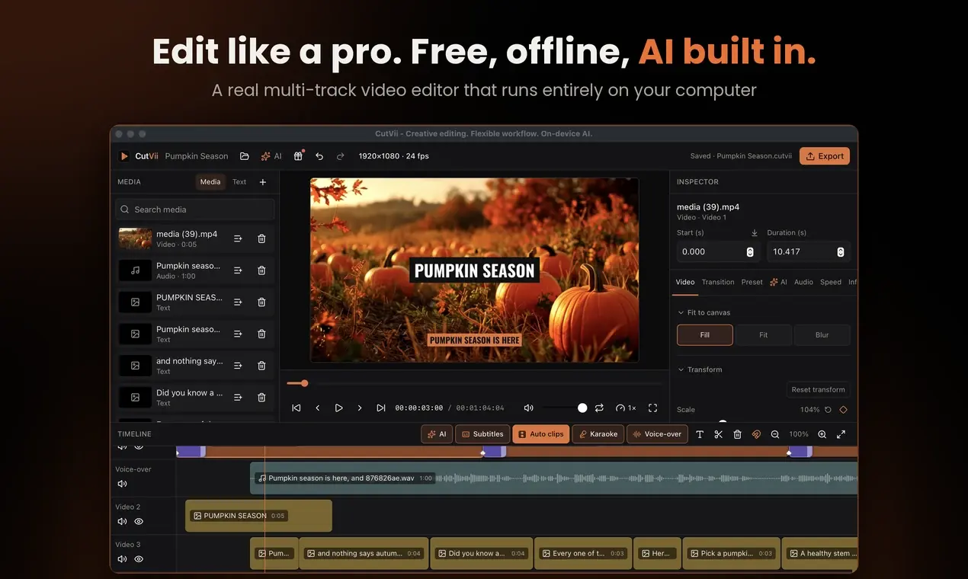968x579 pixels.
Task: Open the Karaoke tool
Action: tap(598, 434)
